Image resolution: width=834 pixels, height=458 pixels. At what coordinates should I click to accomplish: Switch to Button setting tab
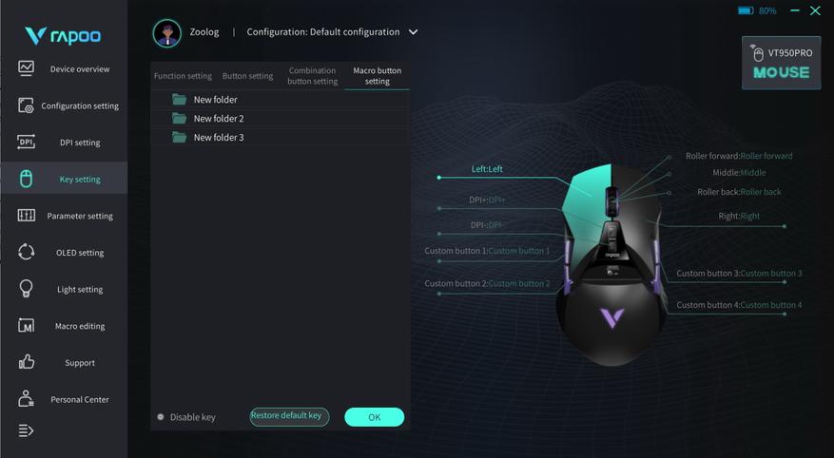click(x=247, y=76)
